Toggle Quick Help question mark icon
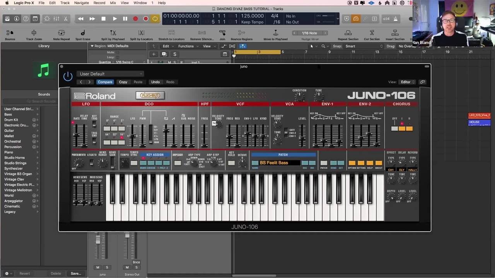 tap(26, 19)
